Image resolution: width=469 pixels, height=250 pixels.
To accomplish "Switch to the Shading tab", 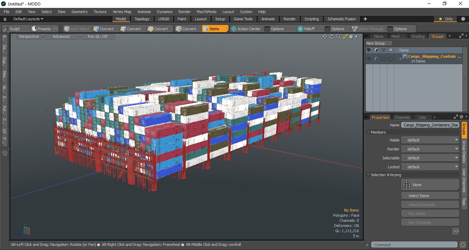I will click(417, 36).
